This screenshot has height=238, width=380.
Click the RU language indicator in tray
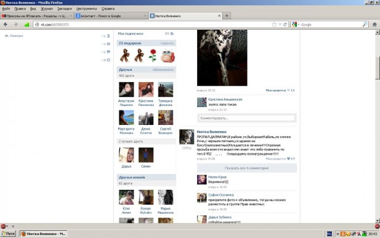[x=329, y=234]
